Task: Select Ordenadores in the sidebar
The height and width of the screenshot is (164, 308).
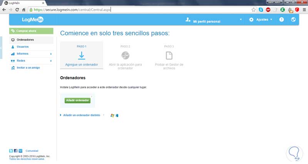Action: (31, 40)
